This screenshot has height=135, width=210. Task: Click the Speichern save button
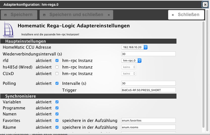[x=19, y=15]
